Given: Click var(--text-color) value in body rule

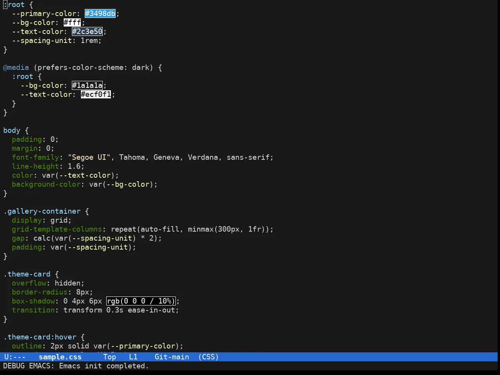Looking at the screenshot, I should pyautogui.click(x=79, y=175).
